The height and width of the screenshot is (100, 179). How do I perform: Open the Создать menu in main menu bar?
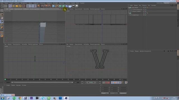11,3
